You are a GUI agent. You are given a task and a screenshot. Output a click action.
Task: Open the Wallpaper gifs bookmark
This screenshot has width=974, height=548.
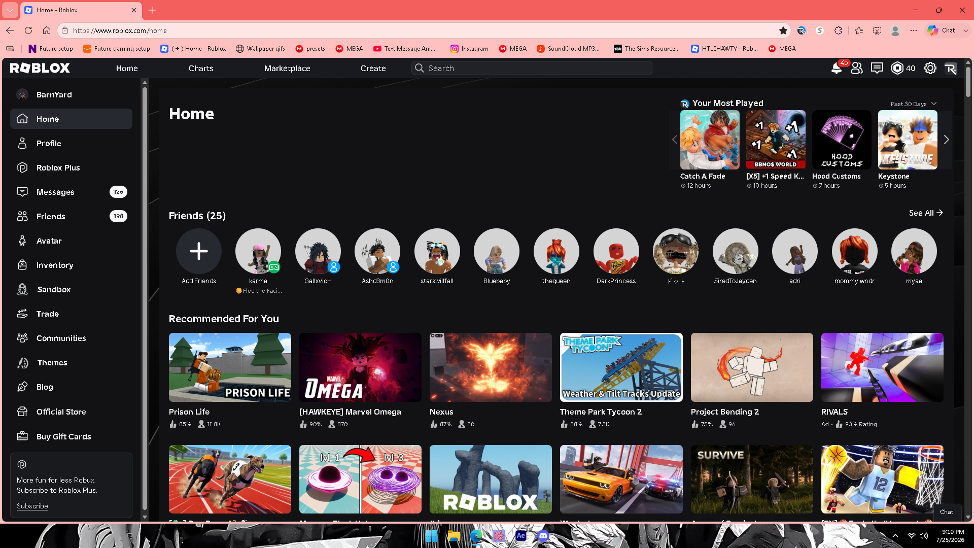[x=260, y=49]
